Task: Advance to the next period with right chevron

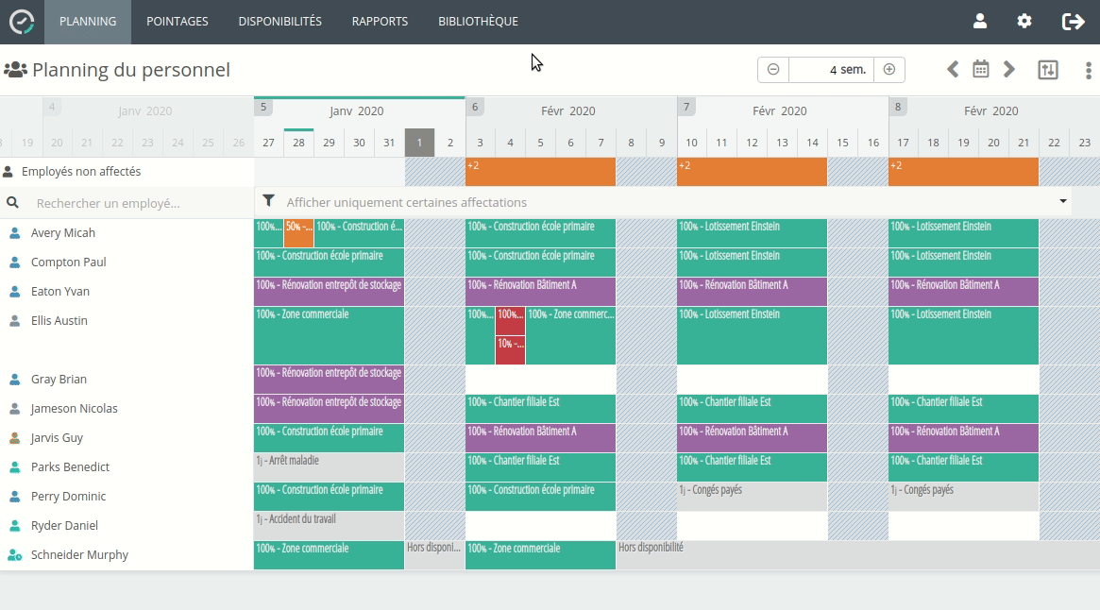Action: [1009, 69]
